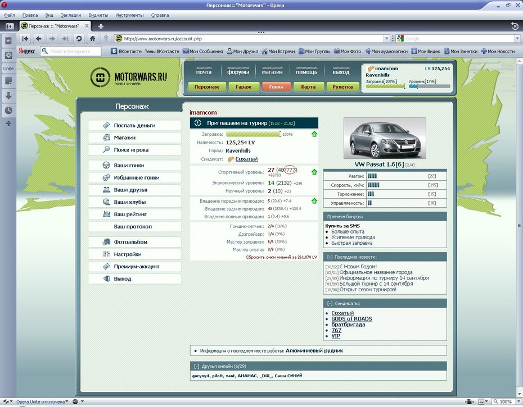Open Мои Сообщения bookmark
This screenshot has height=407, width=523.
click(202, 51)
